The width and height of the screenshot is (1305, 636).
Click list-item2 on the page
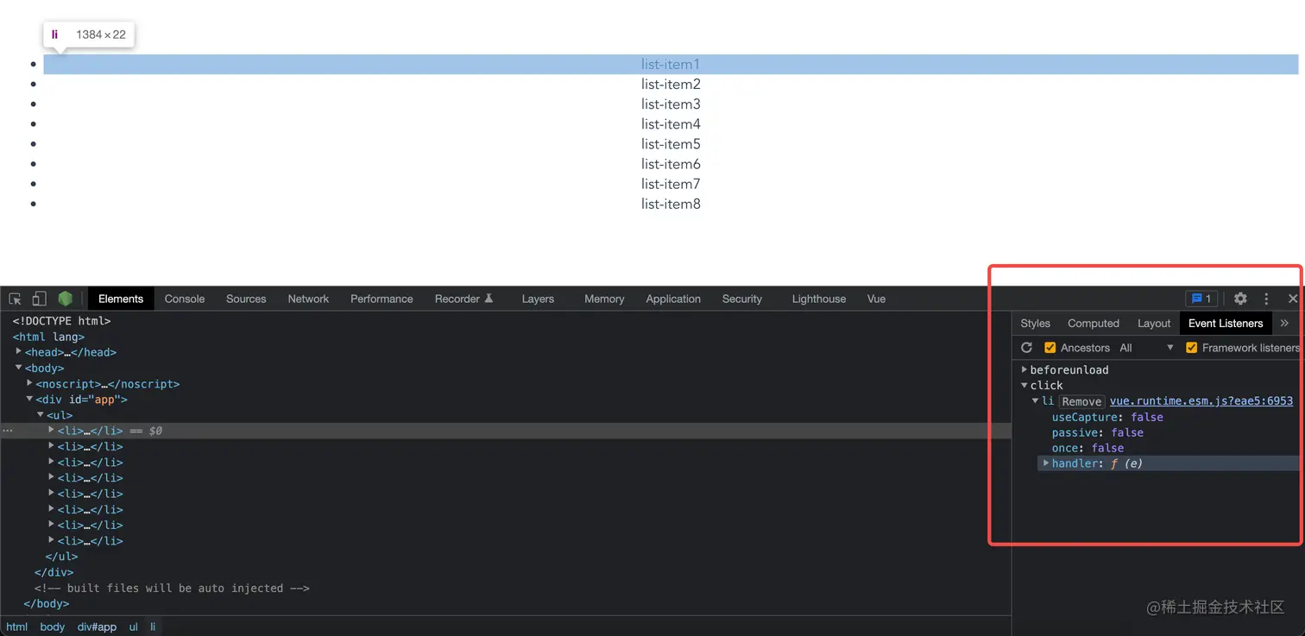point(671,84)
